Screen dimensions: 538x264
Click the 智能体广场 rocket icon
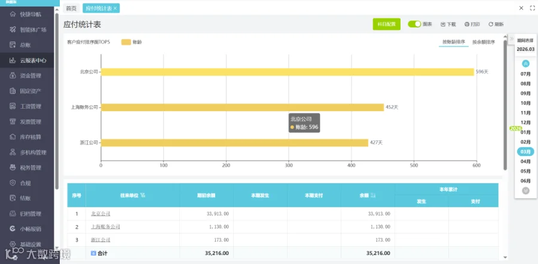[x=13, y=29]
